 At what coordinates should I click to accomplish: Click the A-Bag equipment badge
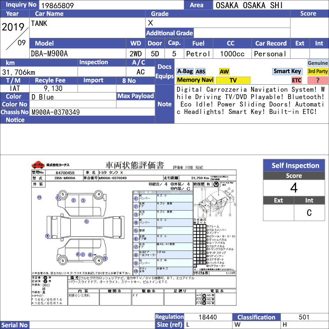click(x=185, y=71)
